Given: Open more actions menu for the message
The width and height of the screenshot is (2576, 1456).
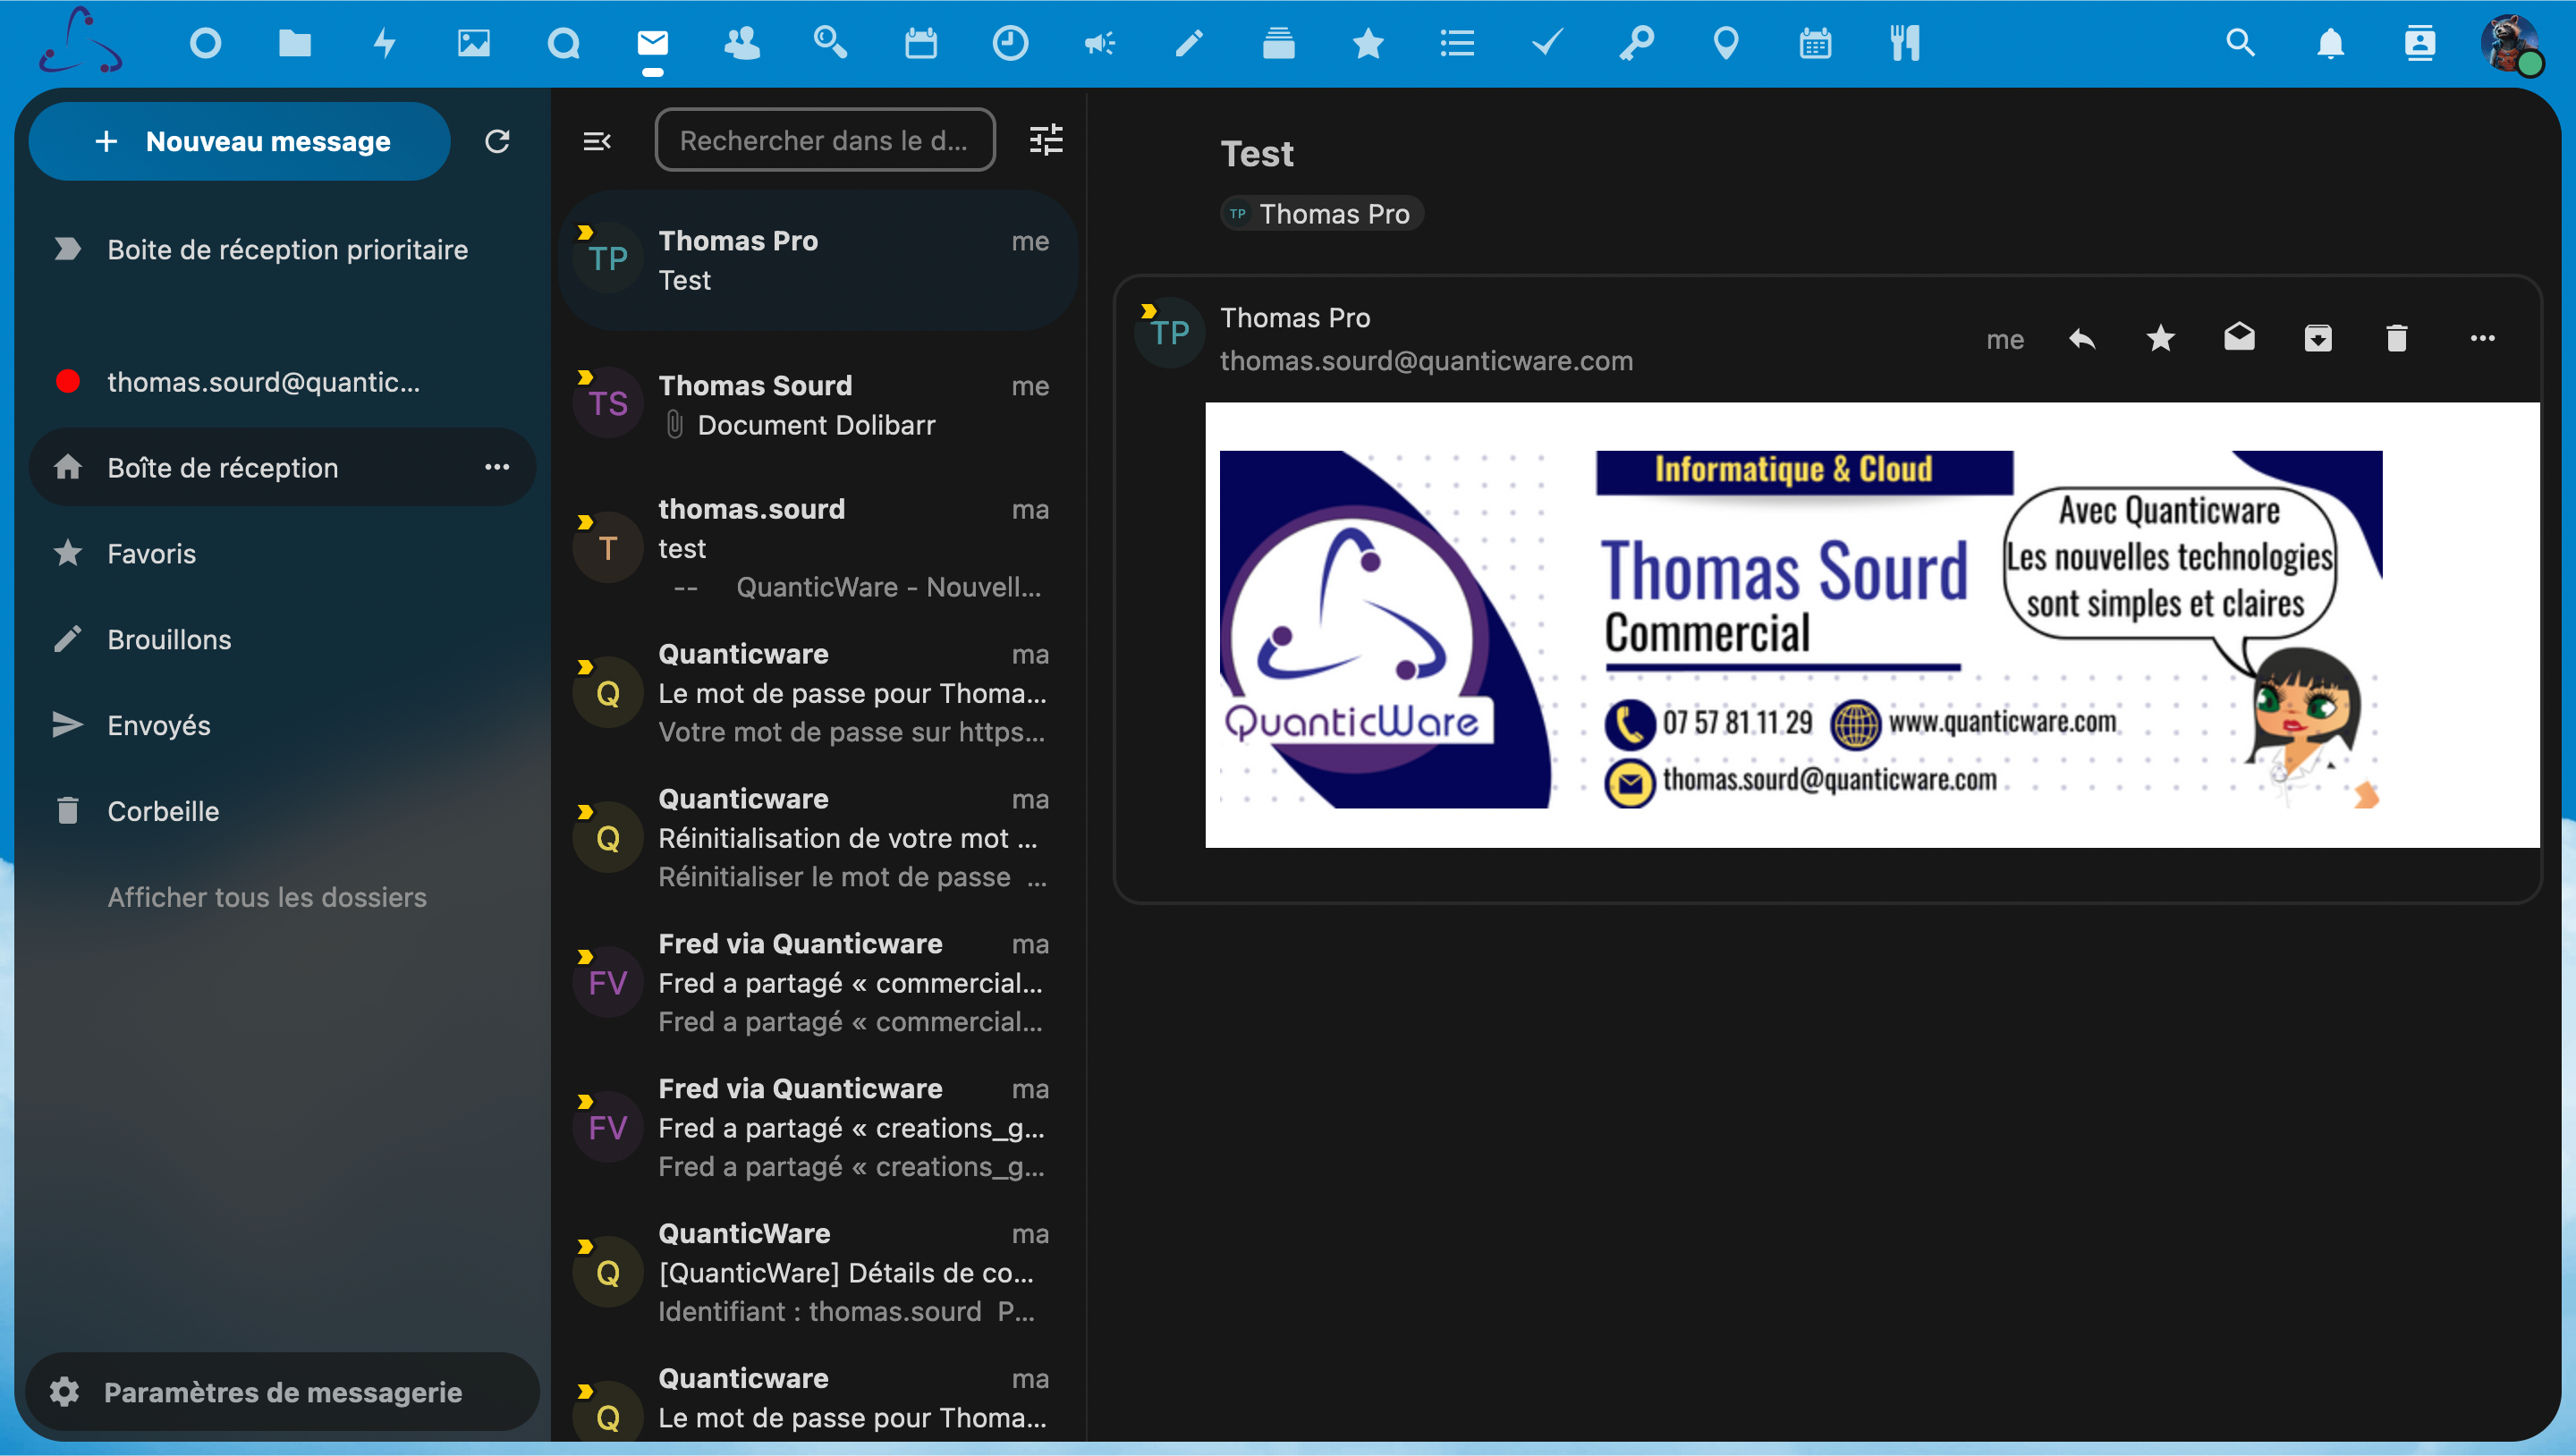Looking at the screenshot, I should click(x=2482, y=339).
